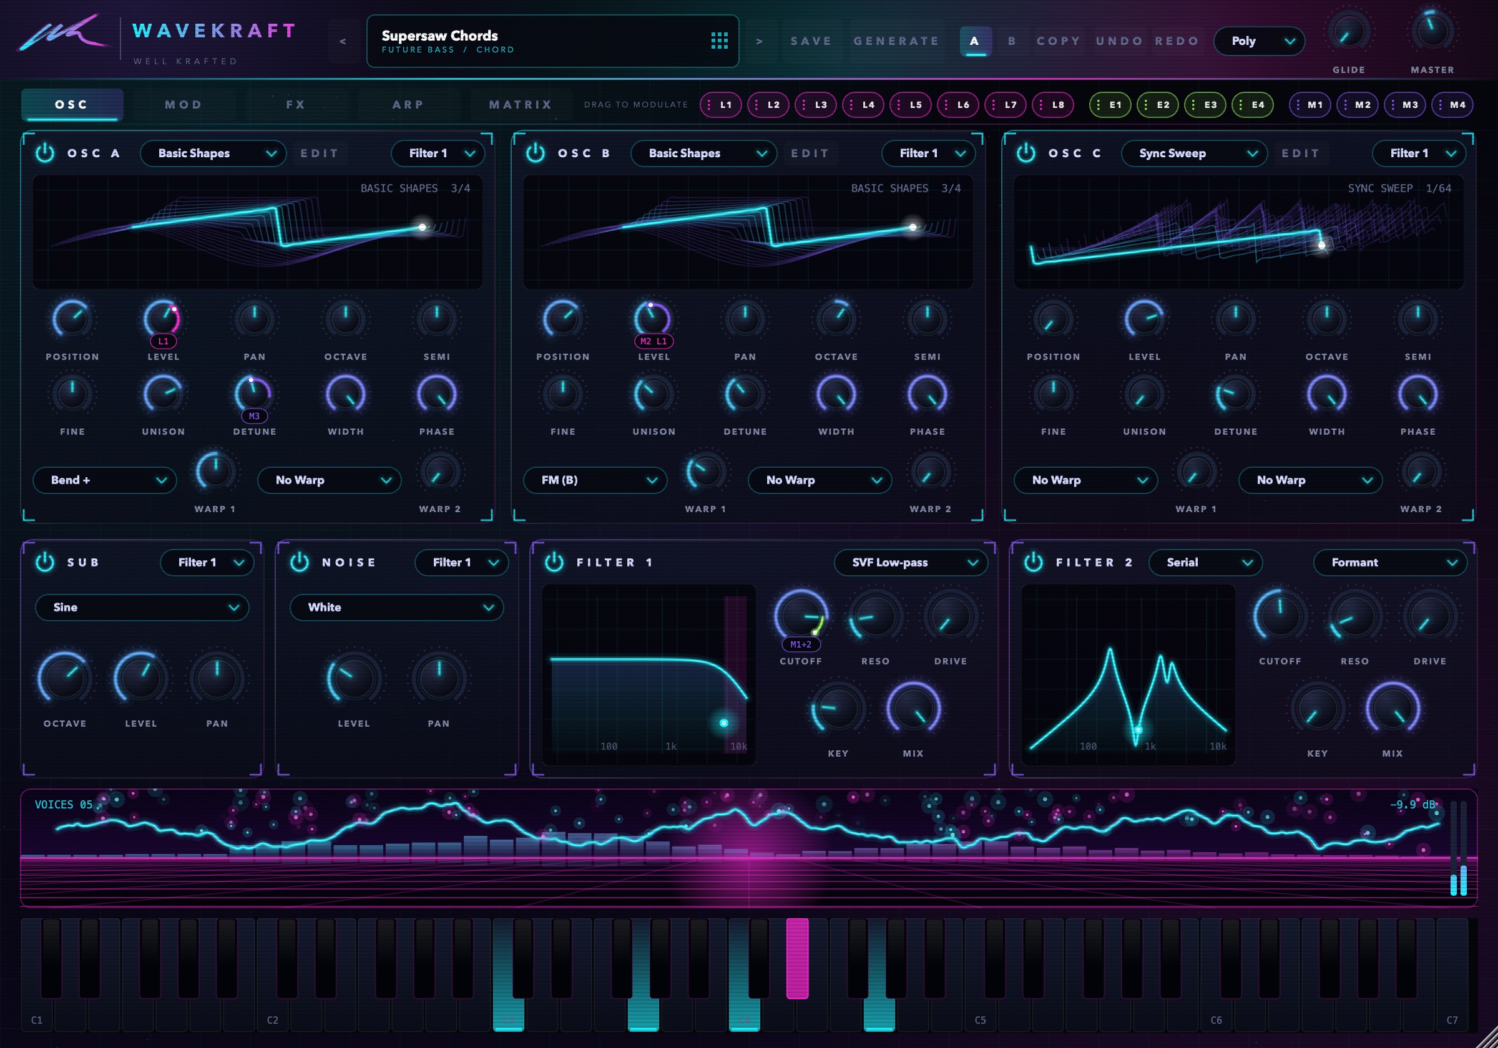
Task: Click the M2 L1 tag under OSC B Level
Action: [x=654, y=341]
